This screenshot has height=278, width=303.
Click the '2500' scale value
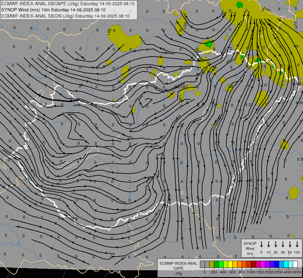click(279, 272)
